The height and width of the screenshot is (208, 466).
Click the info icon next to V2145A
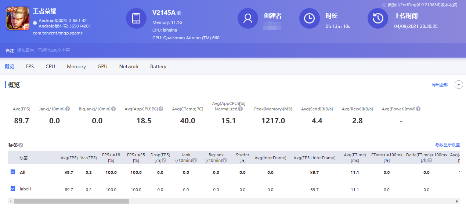click(179, 13)
